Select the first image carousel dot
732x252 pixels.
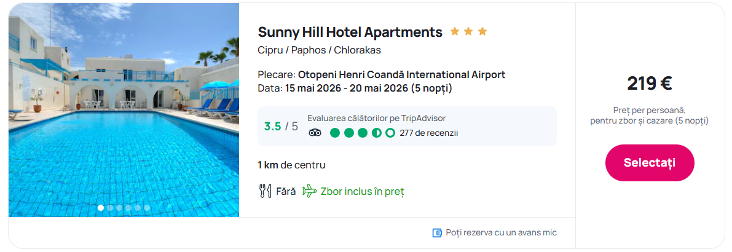coord(101,208)
